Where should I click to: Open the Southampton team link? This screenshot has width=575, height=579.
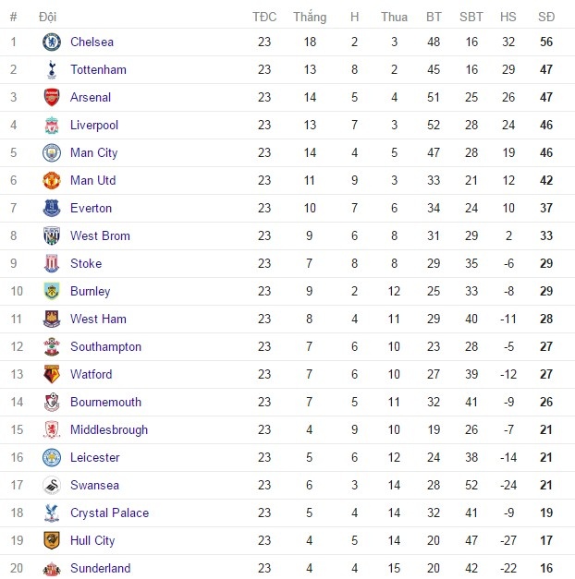(105, 346)
